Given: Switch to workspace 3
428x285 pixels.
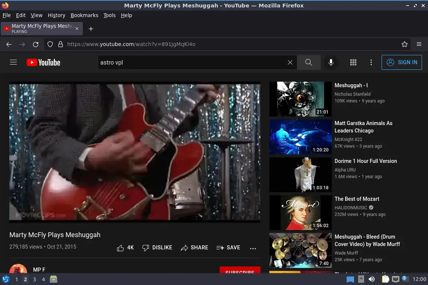Looking at the screenshot, I should (35, 279).
